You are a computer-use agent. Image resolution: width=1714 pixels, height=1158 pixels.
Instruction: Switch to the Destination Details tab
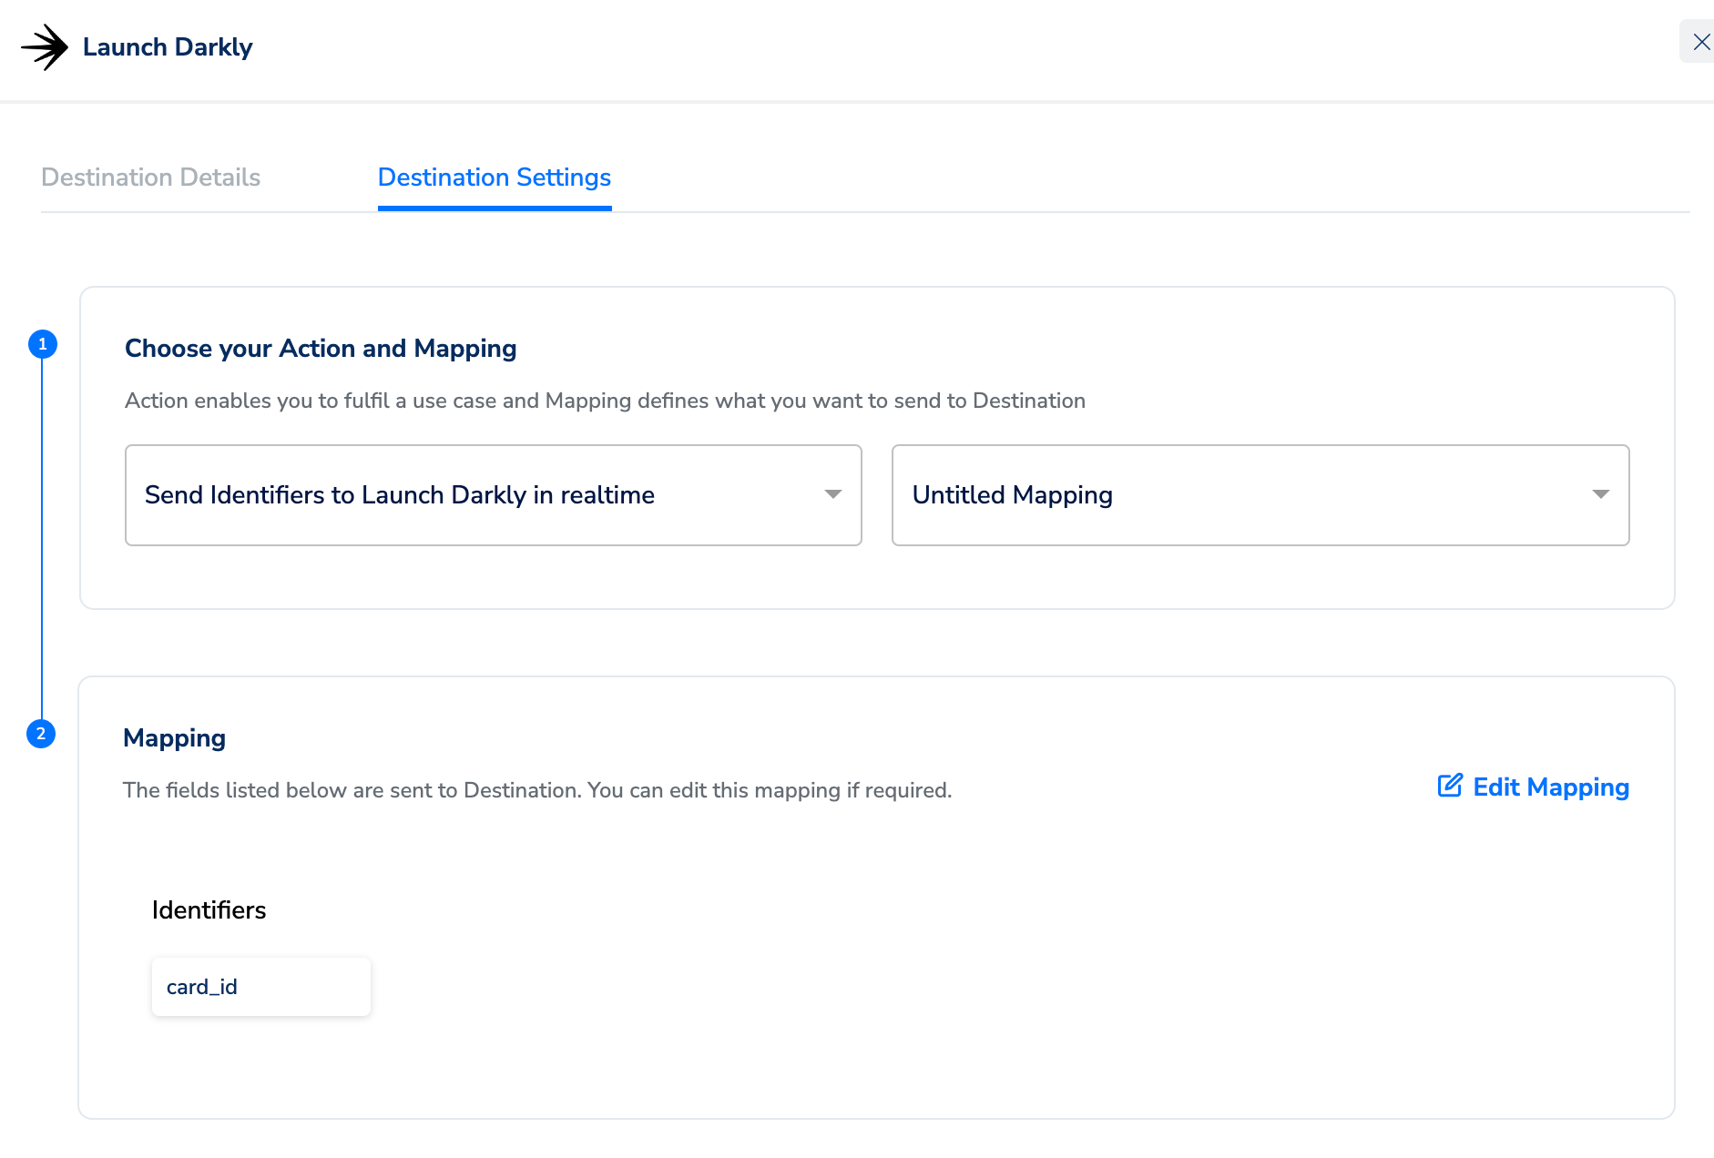click(x=151, y=178)
